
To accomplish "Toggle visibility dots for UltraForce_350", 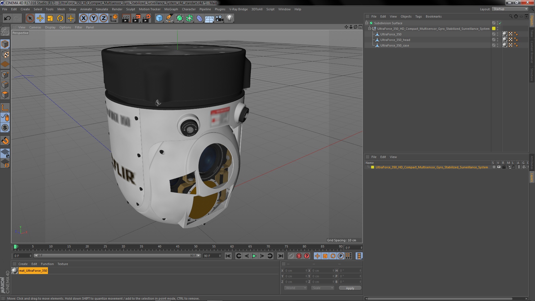I will (498, 34).
